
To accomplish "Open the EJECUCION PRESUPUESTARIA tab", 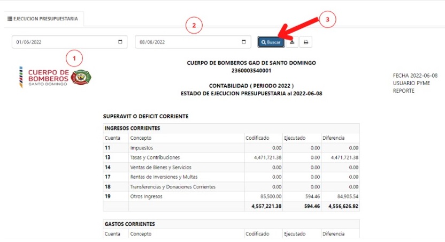I will [x=43, y=19].
